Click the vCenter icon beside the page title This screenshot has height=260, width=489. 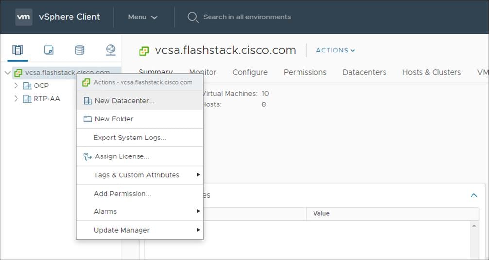coord(144,51)
